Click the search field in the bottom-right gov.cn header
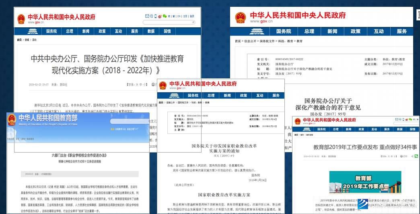Image resolution: width=420 pixels, height=214 pixels. [x=406, y=123]
